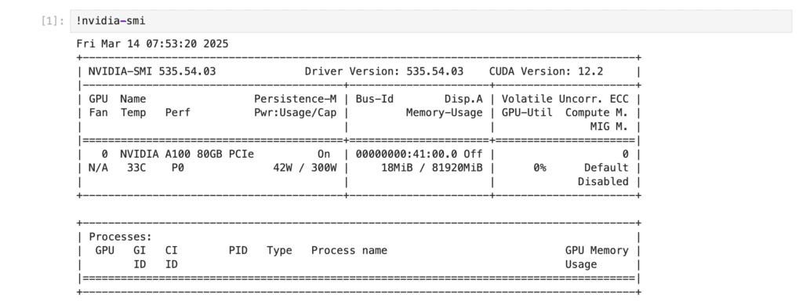Click the !nvidia-smi code input cell
The width and height of the screenshot is (803, 301).
coord(431,21)
